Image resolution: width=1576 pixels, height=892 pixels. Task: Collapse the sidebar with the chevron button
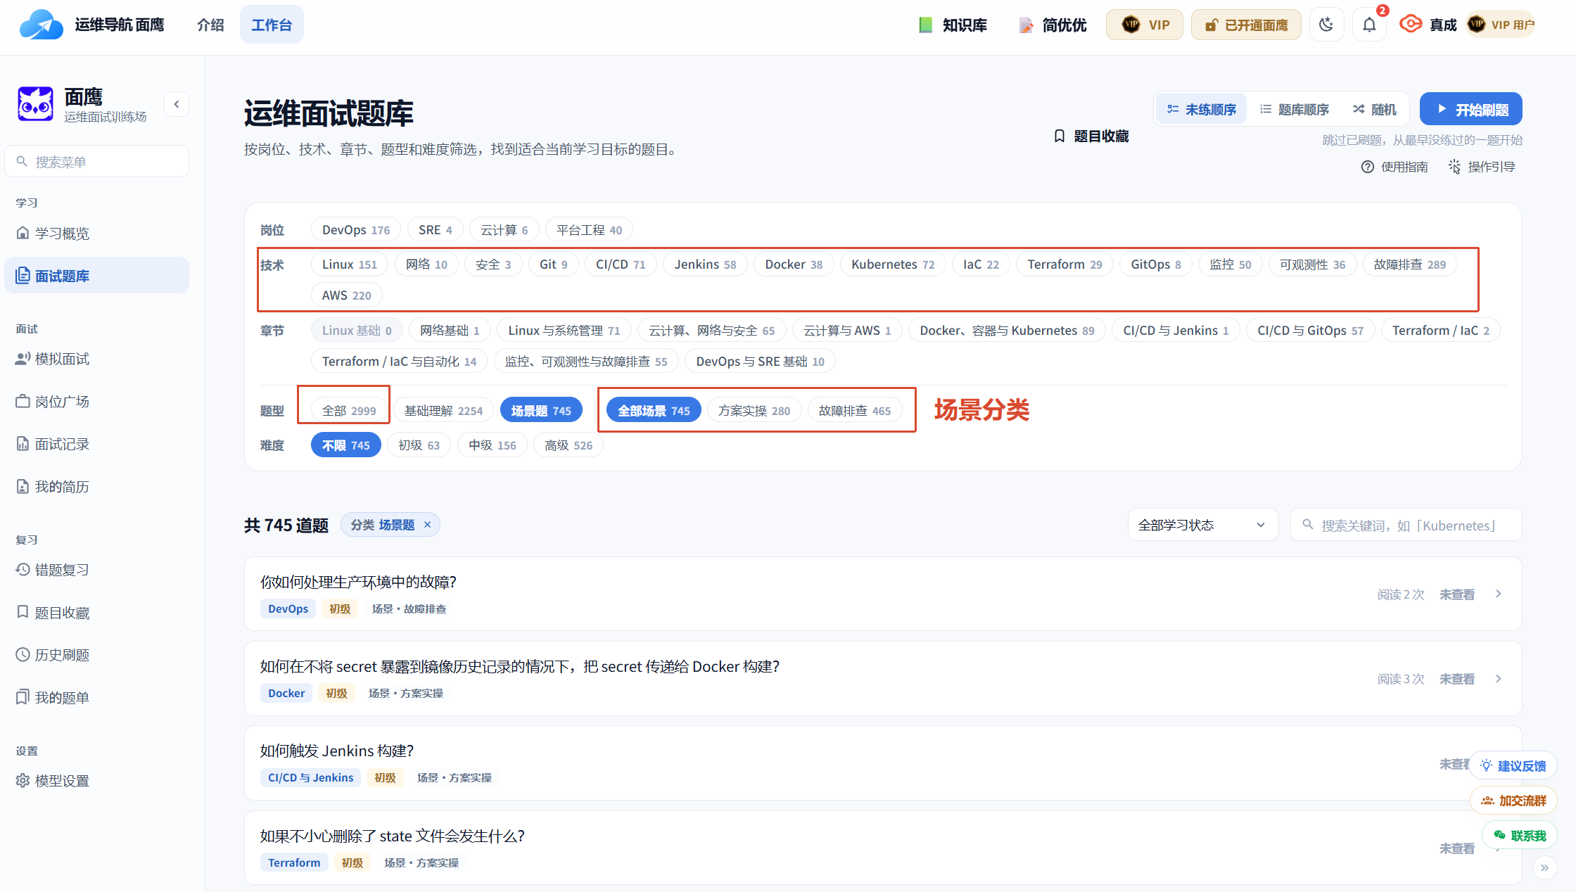click(177, 104)
